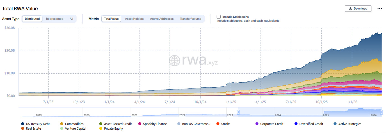Click the Diversified Credit legend dot

(296, 124)
